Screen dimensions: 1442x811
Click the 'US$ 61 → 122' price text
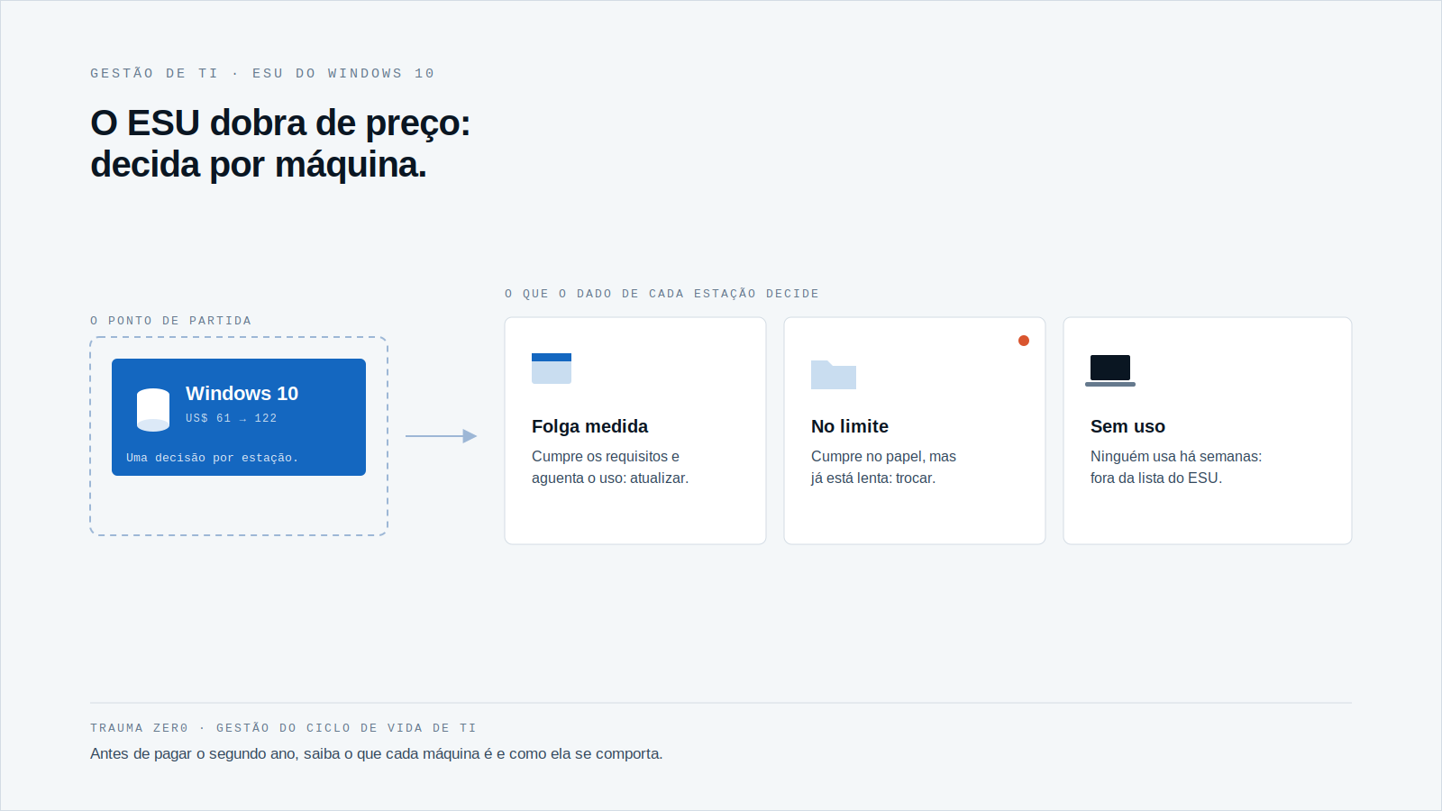[231, 418]
